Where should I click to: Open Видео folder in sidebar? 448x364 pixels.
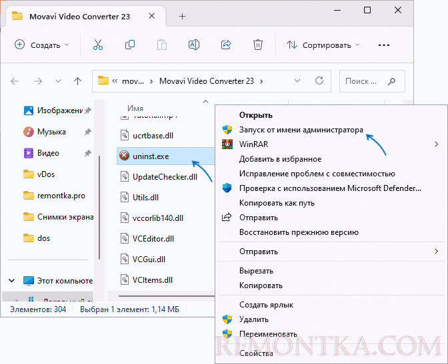(x=41, y=153)
